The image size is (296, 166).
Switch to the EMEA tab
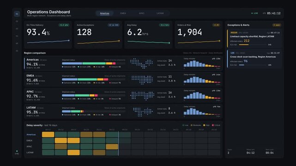[x=123, y=13]
